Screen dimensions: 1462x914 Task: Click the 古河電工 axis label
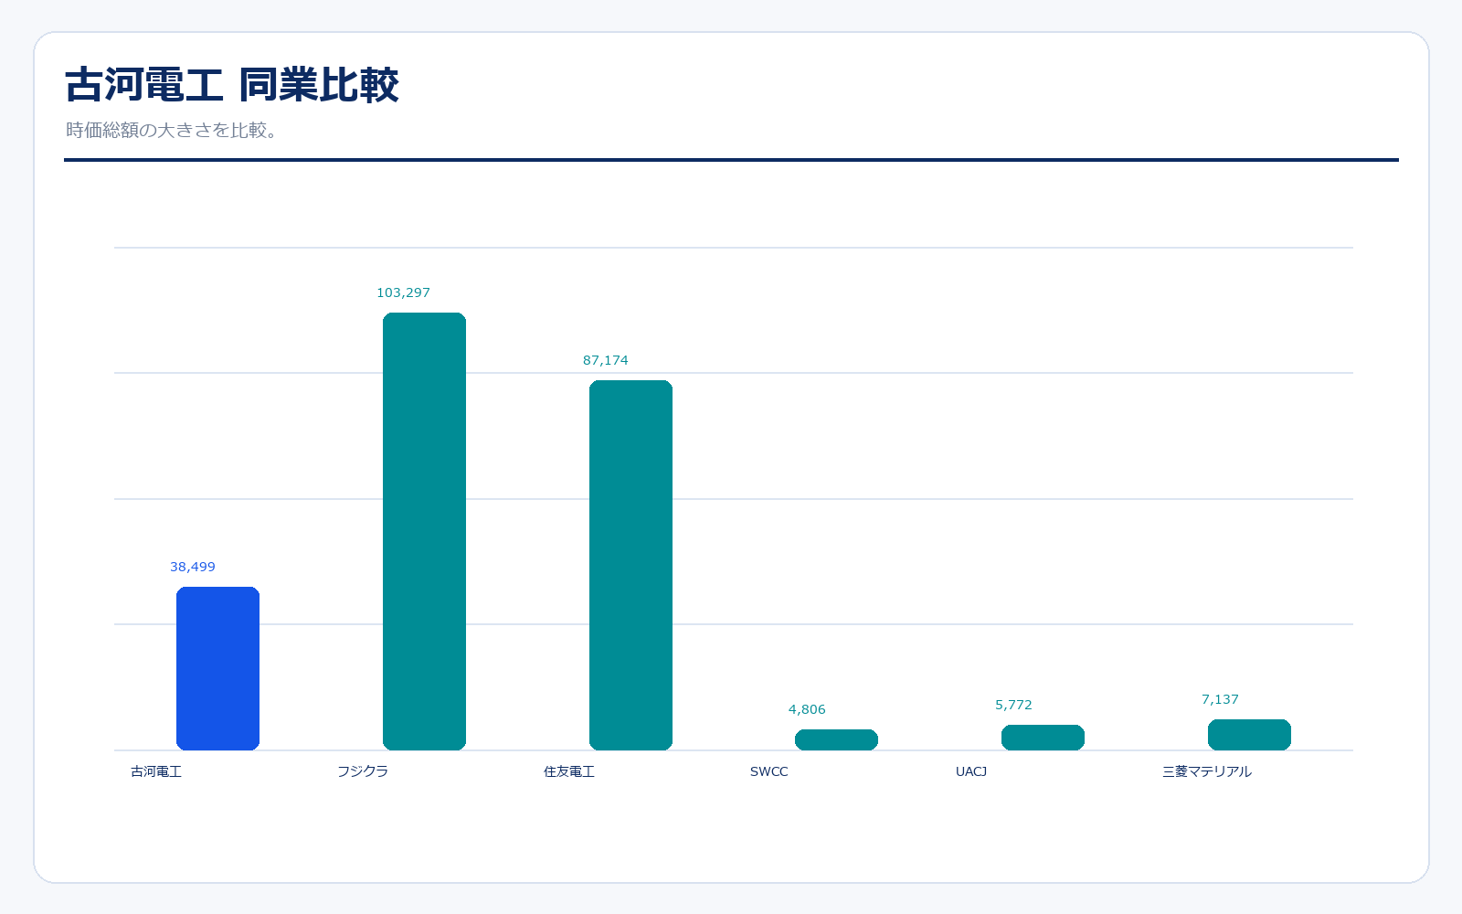(156, 771)
